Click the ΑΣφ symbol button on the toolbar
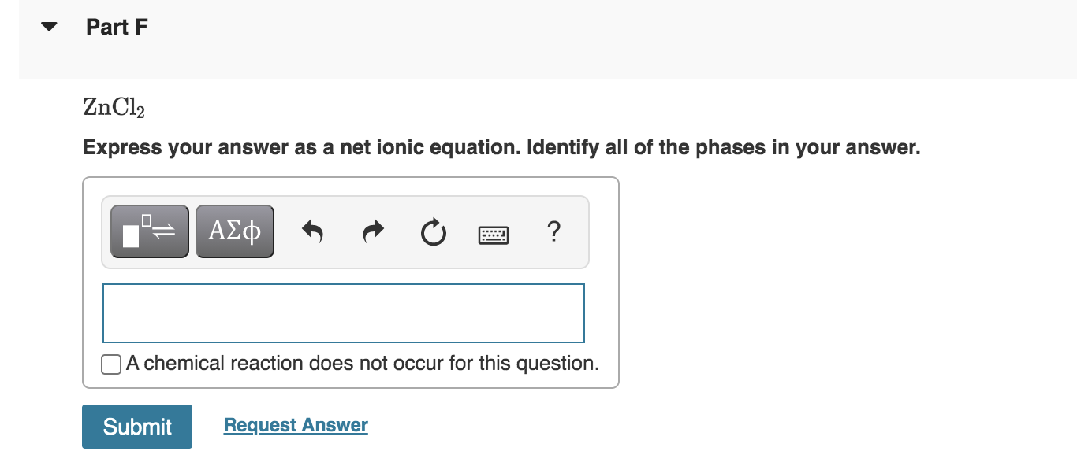 coord(234,230)
